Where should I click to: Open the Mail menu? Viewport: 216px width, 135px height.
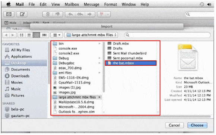coord(20,4)
